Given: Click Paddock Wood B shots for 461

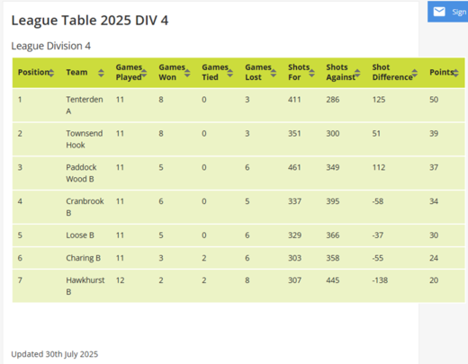Looking at the screenshot, I should (x=294, y=167).
